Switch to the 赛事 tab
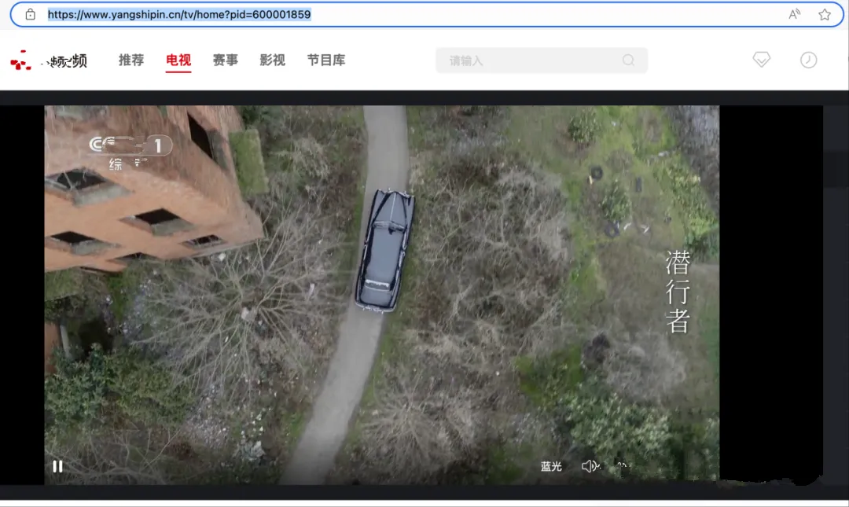 (x=226, y=60)
